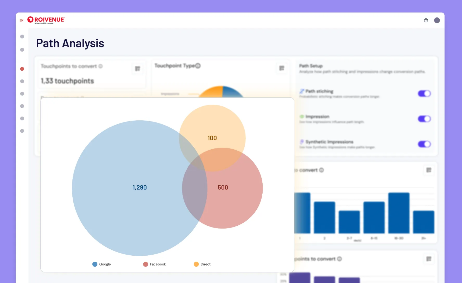Screen dimensions: 462x283
Task: Click the Google circle showing 1,290
Action: click(x=140, y=188)
